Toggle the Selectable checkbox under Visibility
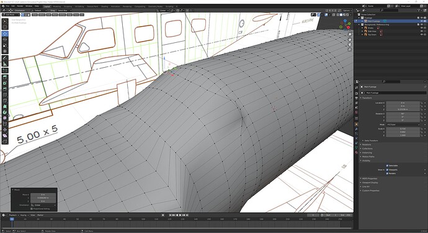This screenshot has height=233, width=428. point(387,166)
